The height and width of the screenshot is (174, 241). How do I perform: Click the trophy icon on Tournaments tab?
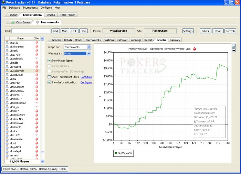tap(38, 22)
